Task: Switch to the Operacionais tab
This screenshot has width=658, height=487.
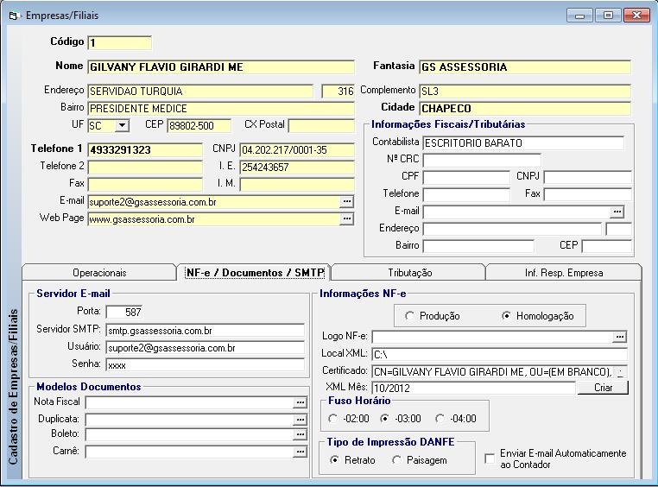Action: pyautogui.click(x=98, y=273)
